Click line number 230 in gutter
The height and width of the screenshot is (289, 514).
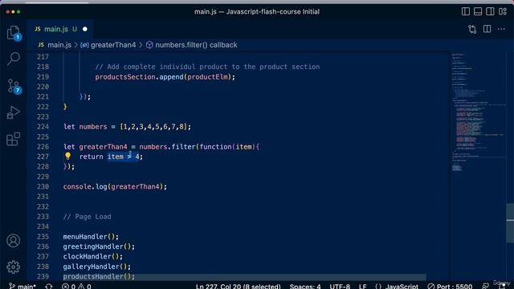43,186
